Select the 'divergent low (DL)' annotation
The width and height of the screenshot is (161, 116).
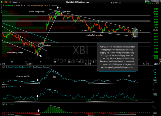(23, 76)
